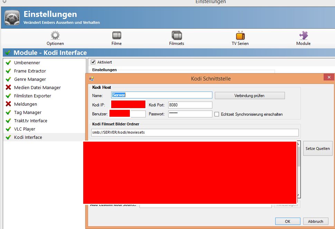Click green checkmark next to Tag Manager
This screenshot has height=229, width=335.
[8, 112]
